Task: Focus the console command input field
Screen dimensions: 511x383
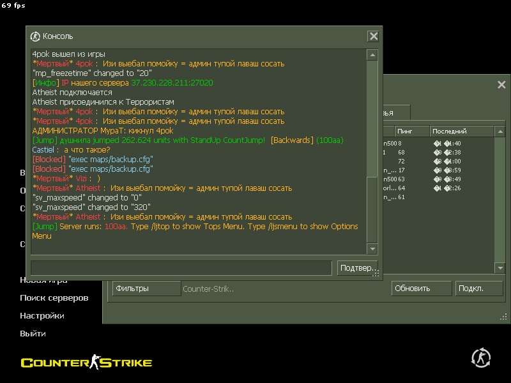Action: pyautogui.click(x=181, y=268)
